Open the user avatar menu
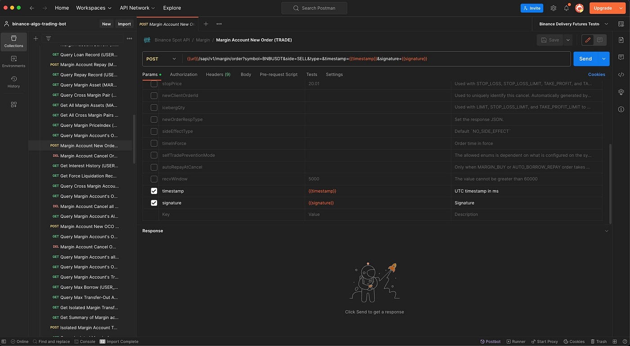Image resolution: width=630 pixels, height=346 pixels. [580, 8]
